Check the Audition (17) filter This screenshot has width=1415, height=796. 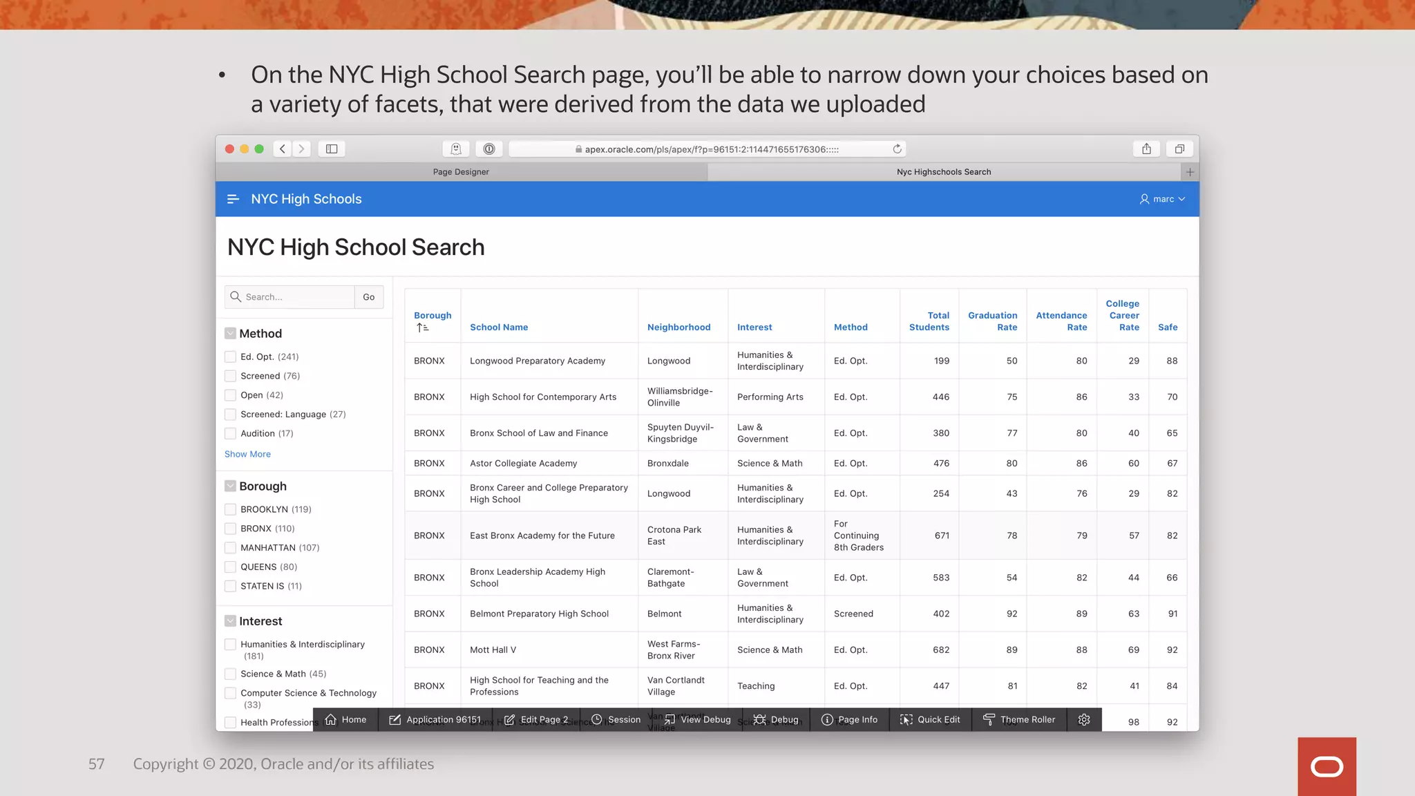point(230,433)
